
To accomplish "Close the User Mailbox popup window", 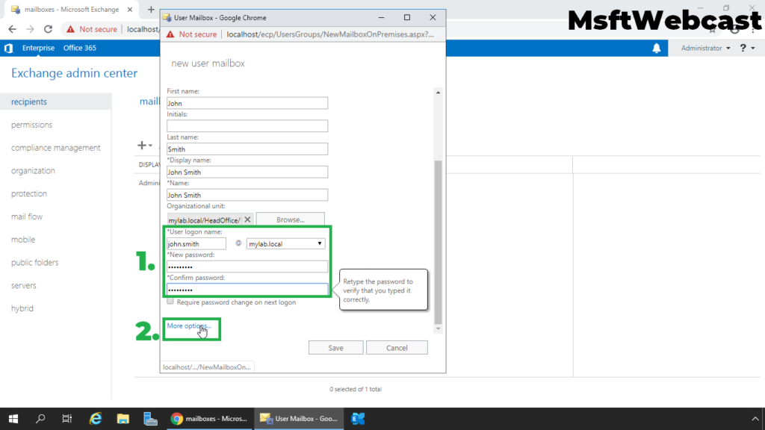I will point(433,18).
